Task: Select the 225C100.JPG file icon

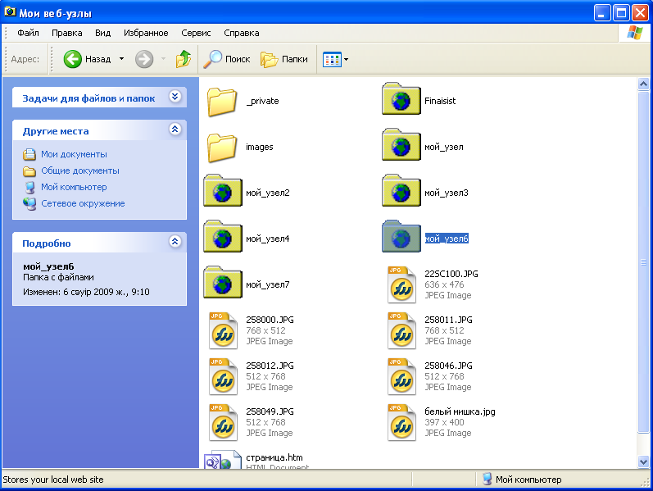Action: (x=401, y=284)
